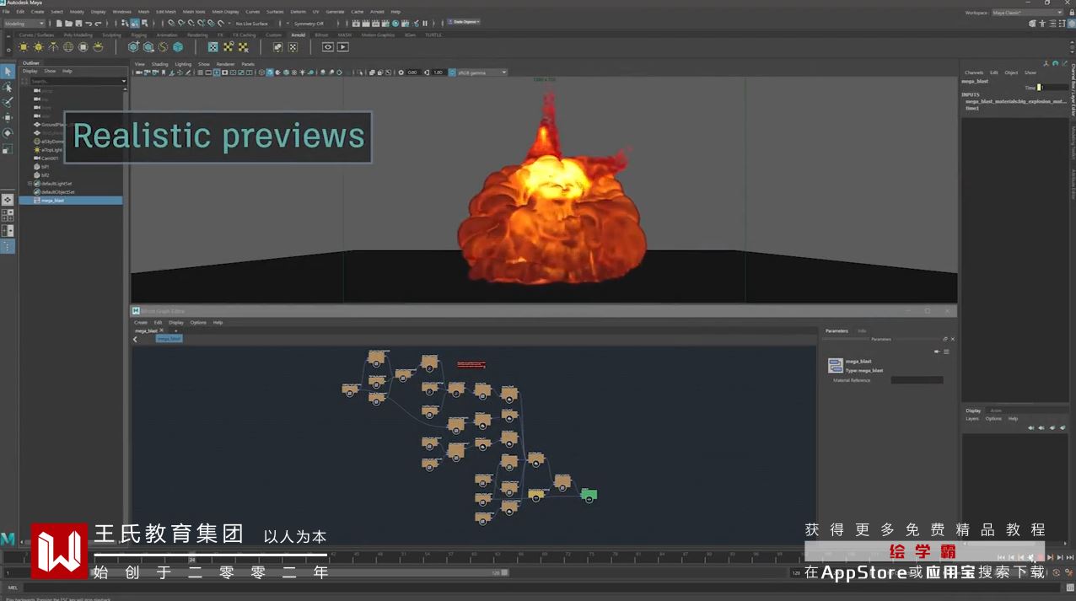
Task: Open the Arnold menu in menu bar
Action: pos(377,12)
